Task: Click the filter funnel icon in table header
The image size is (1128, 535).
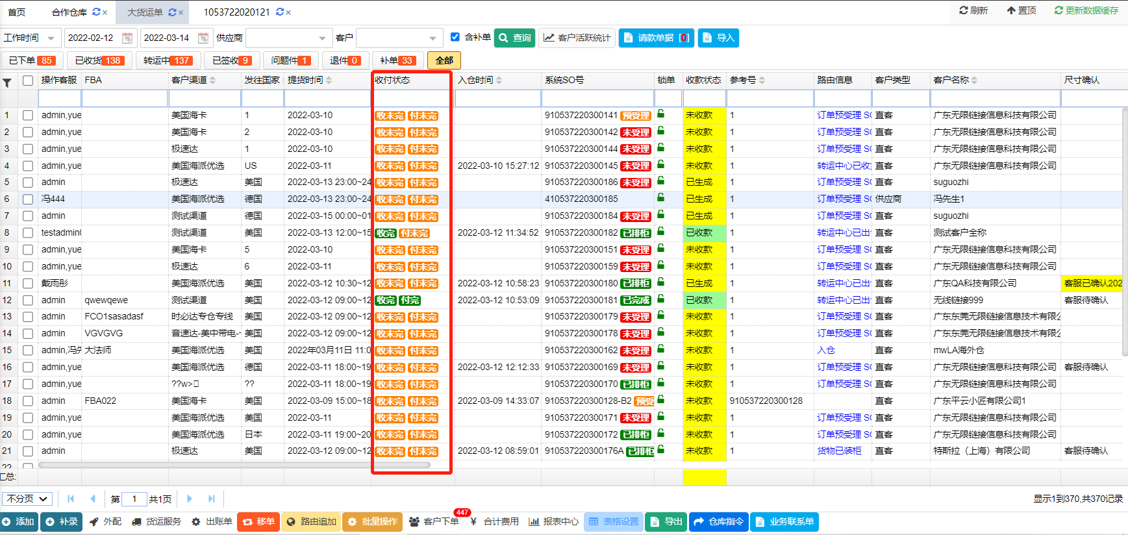Action: (x=7, y=82)
